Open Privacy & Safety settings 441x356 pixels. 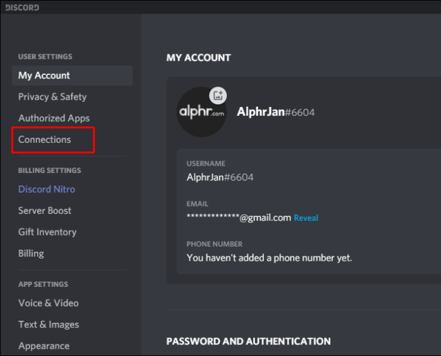point(52,97)
